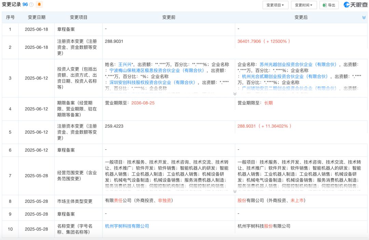Open the 变更项目 filter dropdown

pos(275,5)
